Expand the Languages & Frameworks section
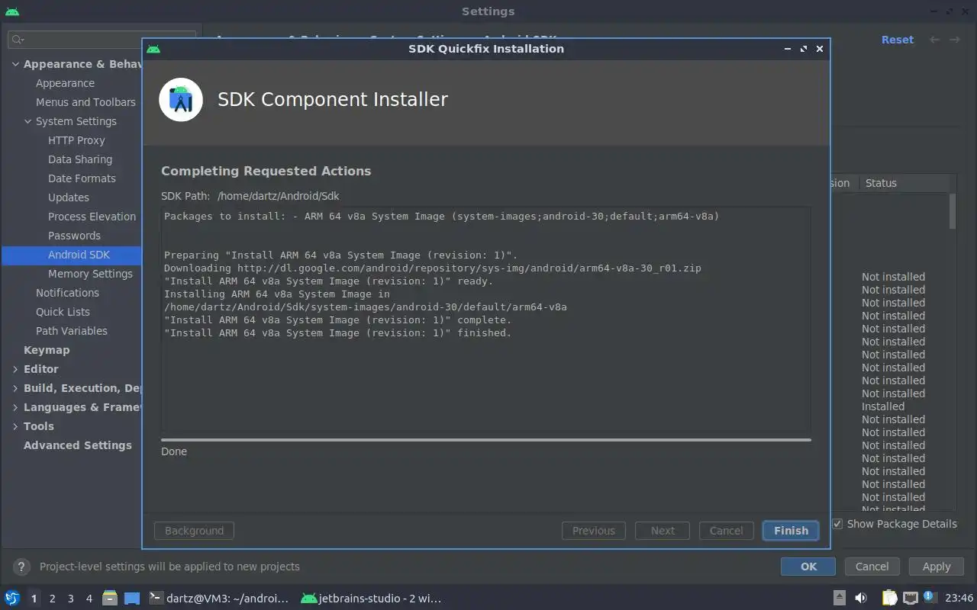This screenshot has height=610, width=977. pos(15,407)
